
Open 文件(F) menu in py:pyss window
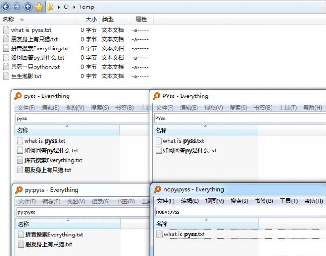(27, 201)
